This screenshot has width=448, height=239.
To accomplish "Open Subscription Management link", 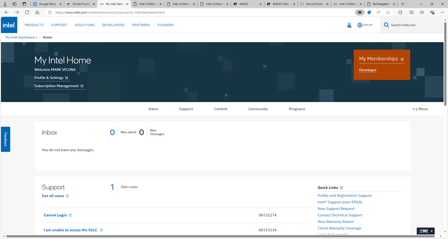I will click(59, 86).
